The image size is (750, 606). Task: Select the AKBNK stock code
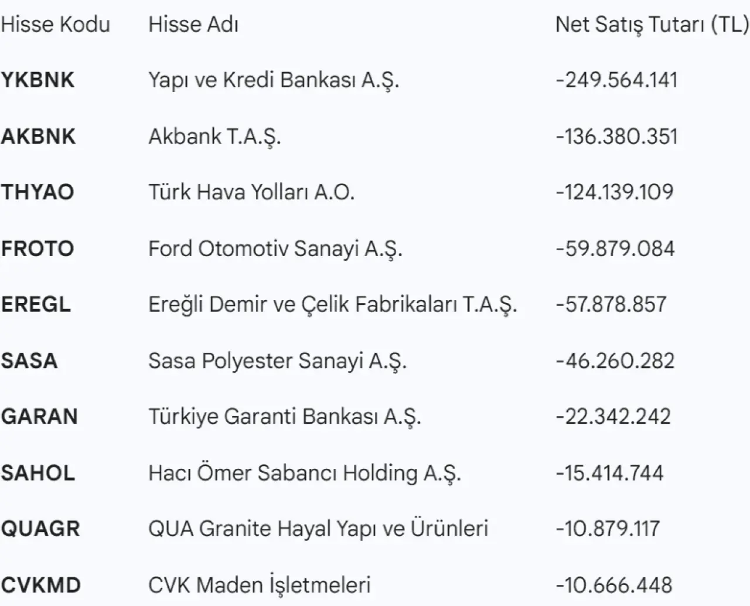39,137
